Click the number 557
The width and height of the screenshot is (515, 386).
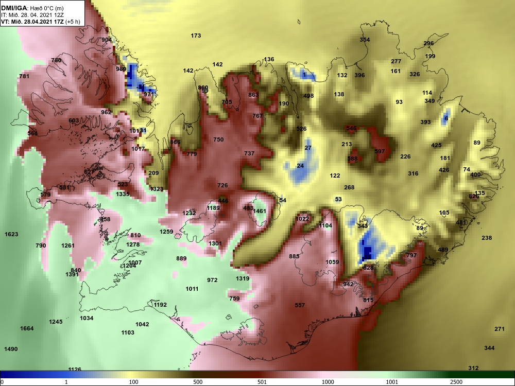[x=300, y=305]
